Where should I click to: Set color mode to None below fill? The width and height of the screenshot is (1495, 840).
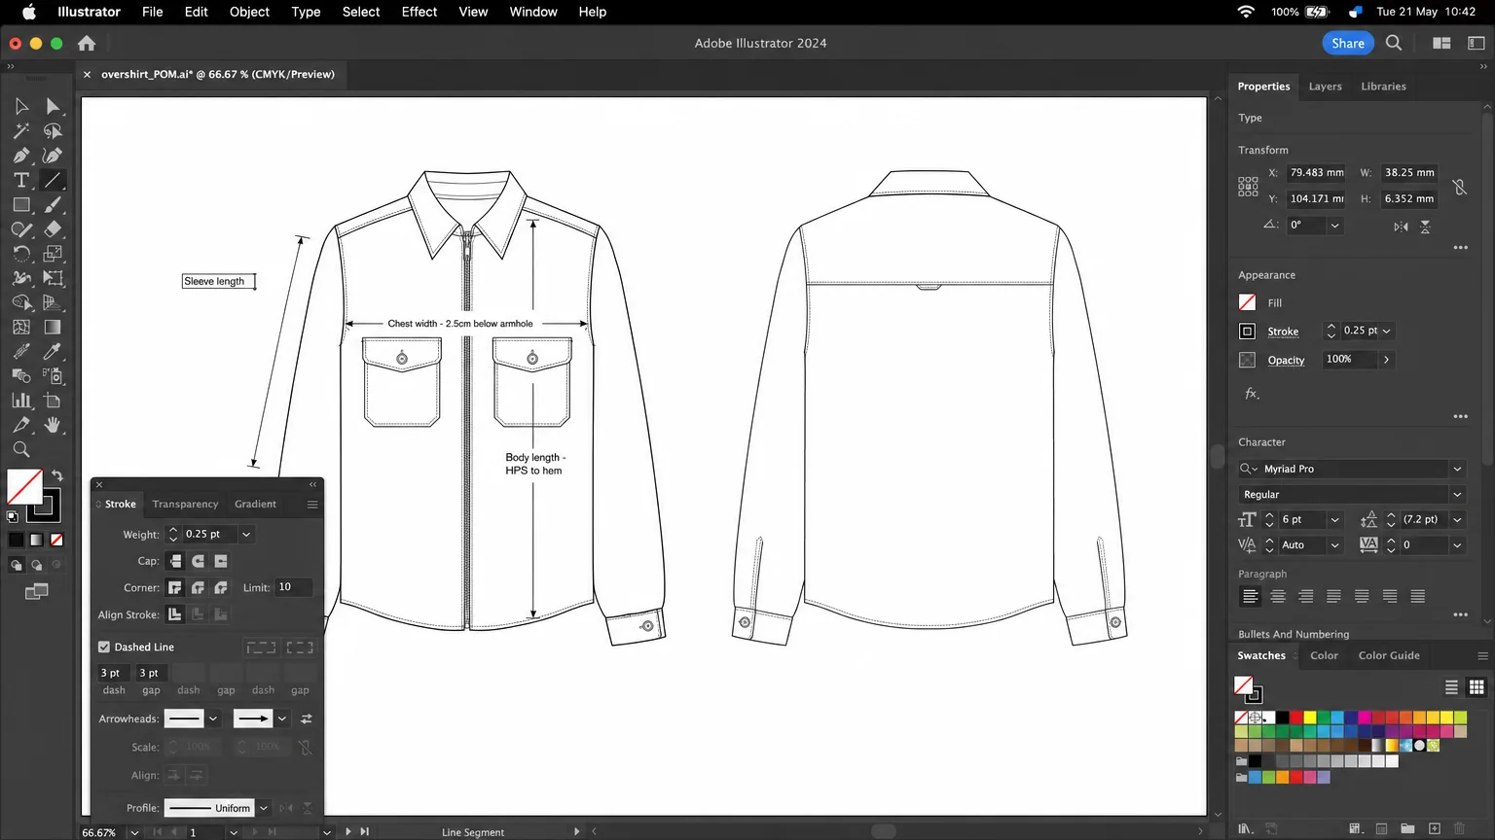click(x=56, y=540)
